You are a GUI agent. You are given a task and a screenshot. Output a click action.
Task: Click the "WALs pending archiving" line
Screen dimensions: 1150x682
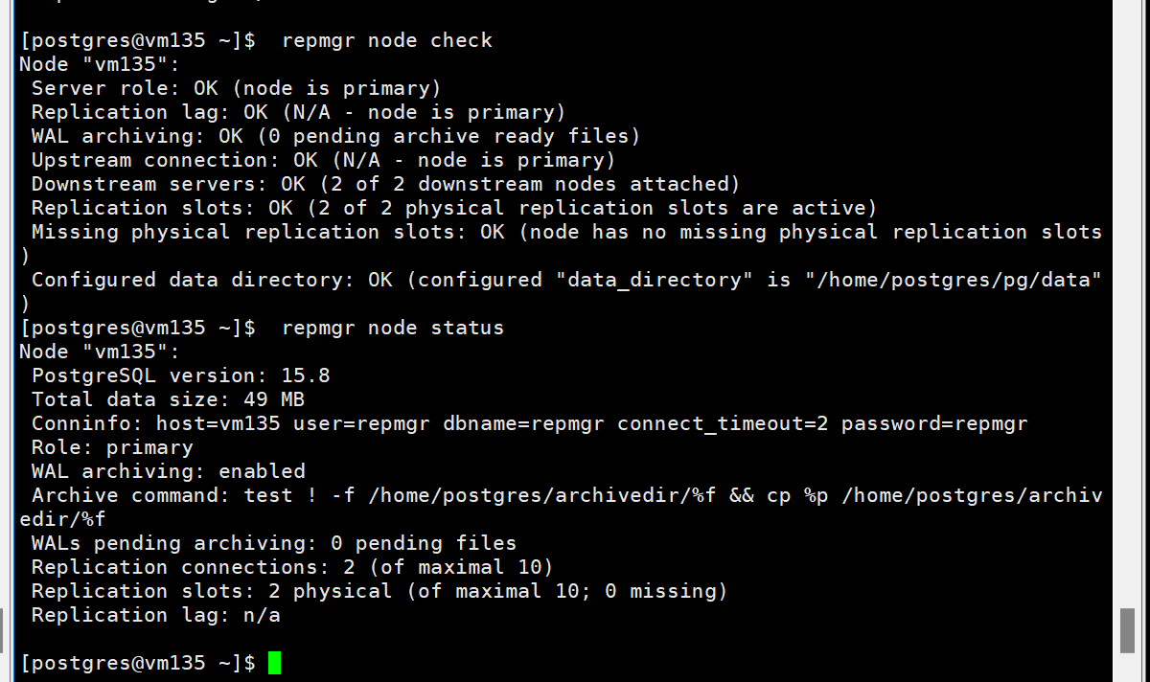coord(273,543)
